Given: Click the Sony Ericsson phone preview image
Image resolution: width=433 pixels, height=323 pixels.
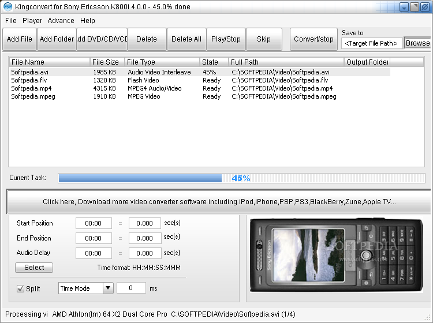Looking at the screenshot, I should click(x=336, y=256).
